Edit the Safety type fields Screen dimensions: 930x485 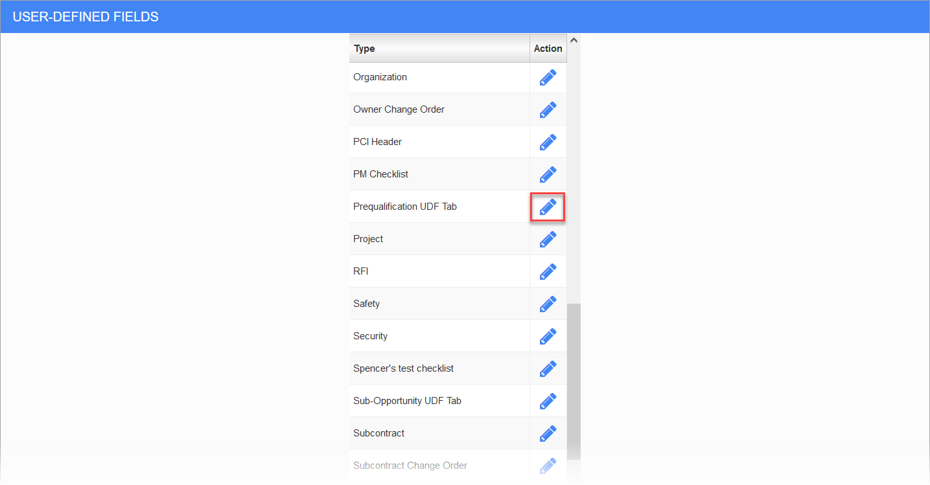548,304
